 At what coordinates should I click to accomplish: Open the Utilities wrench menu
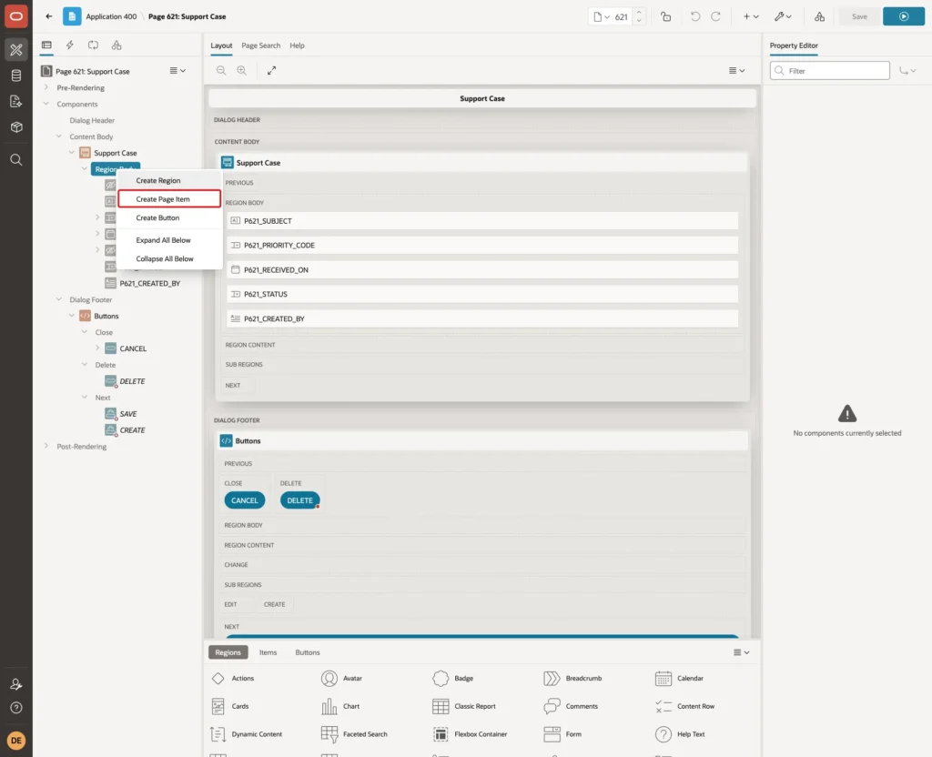tap(783, 16)
